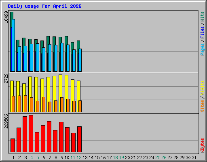Viewport: 207px width, 162px height.
Task: Click the light-blue files bar for day 1
Action: [x=13, y=45]
